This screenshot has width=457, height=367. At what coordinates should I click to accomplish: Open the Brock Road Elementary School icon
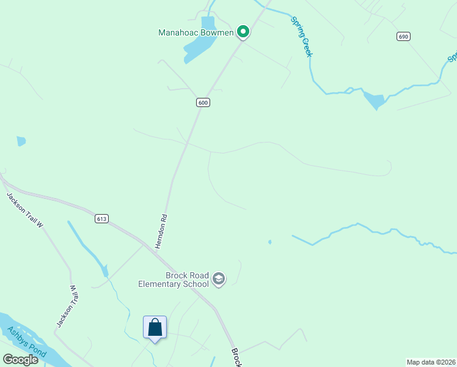(219, 279)
